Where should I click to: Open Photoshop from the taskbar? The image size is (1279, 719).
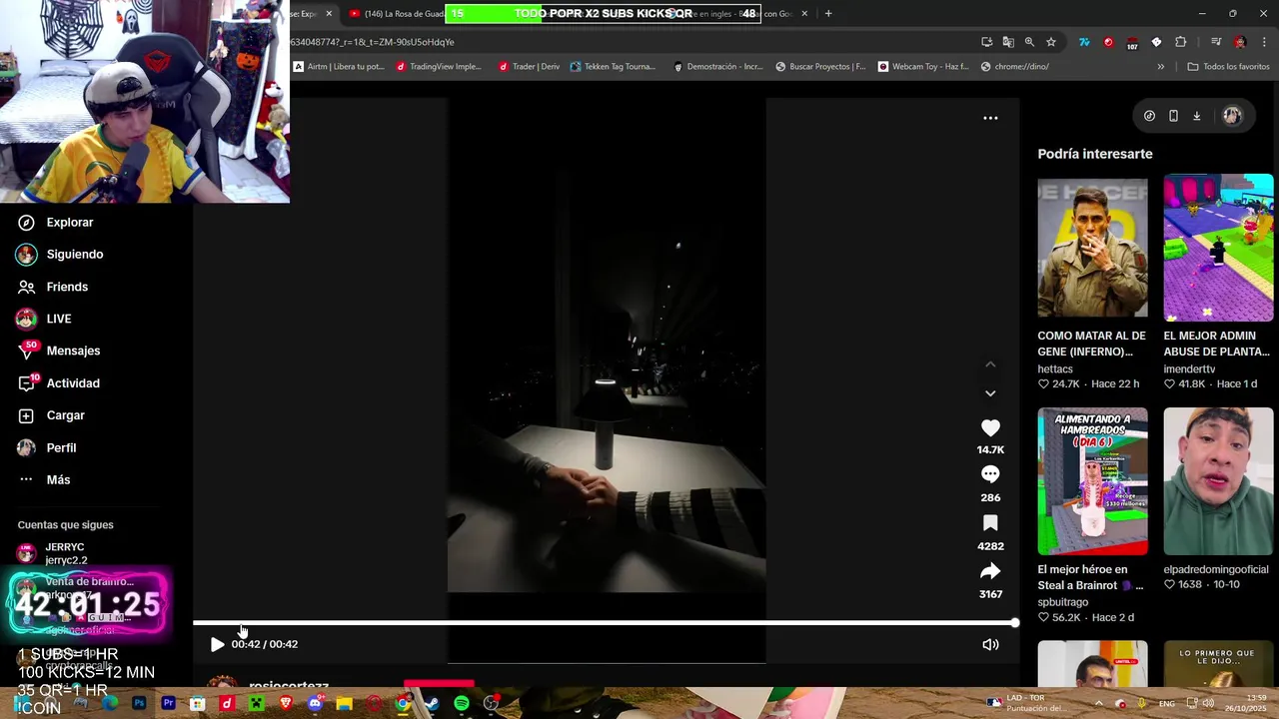[x=139, y=704]
